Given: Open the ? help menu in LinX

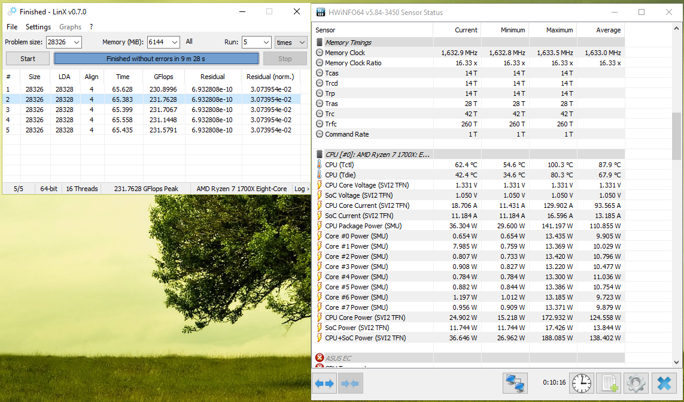Looking at the screenshot, I should click(91, 26).
